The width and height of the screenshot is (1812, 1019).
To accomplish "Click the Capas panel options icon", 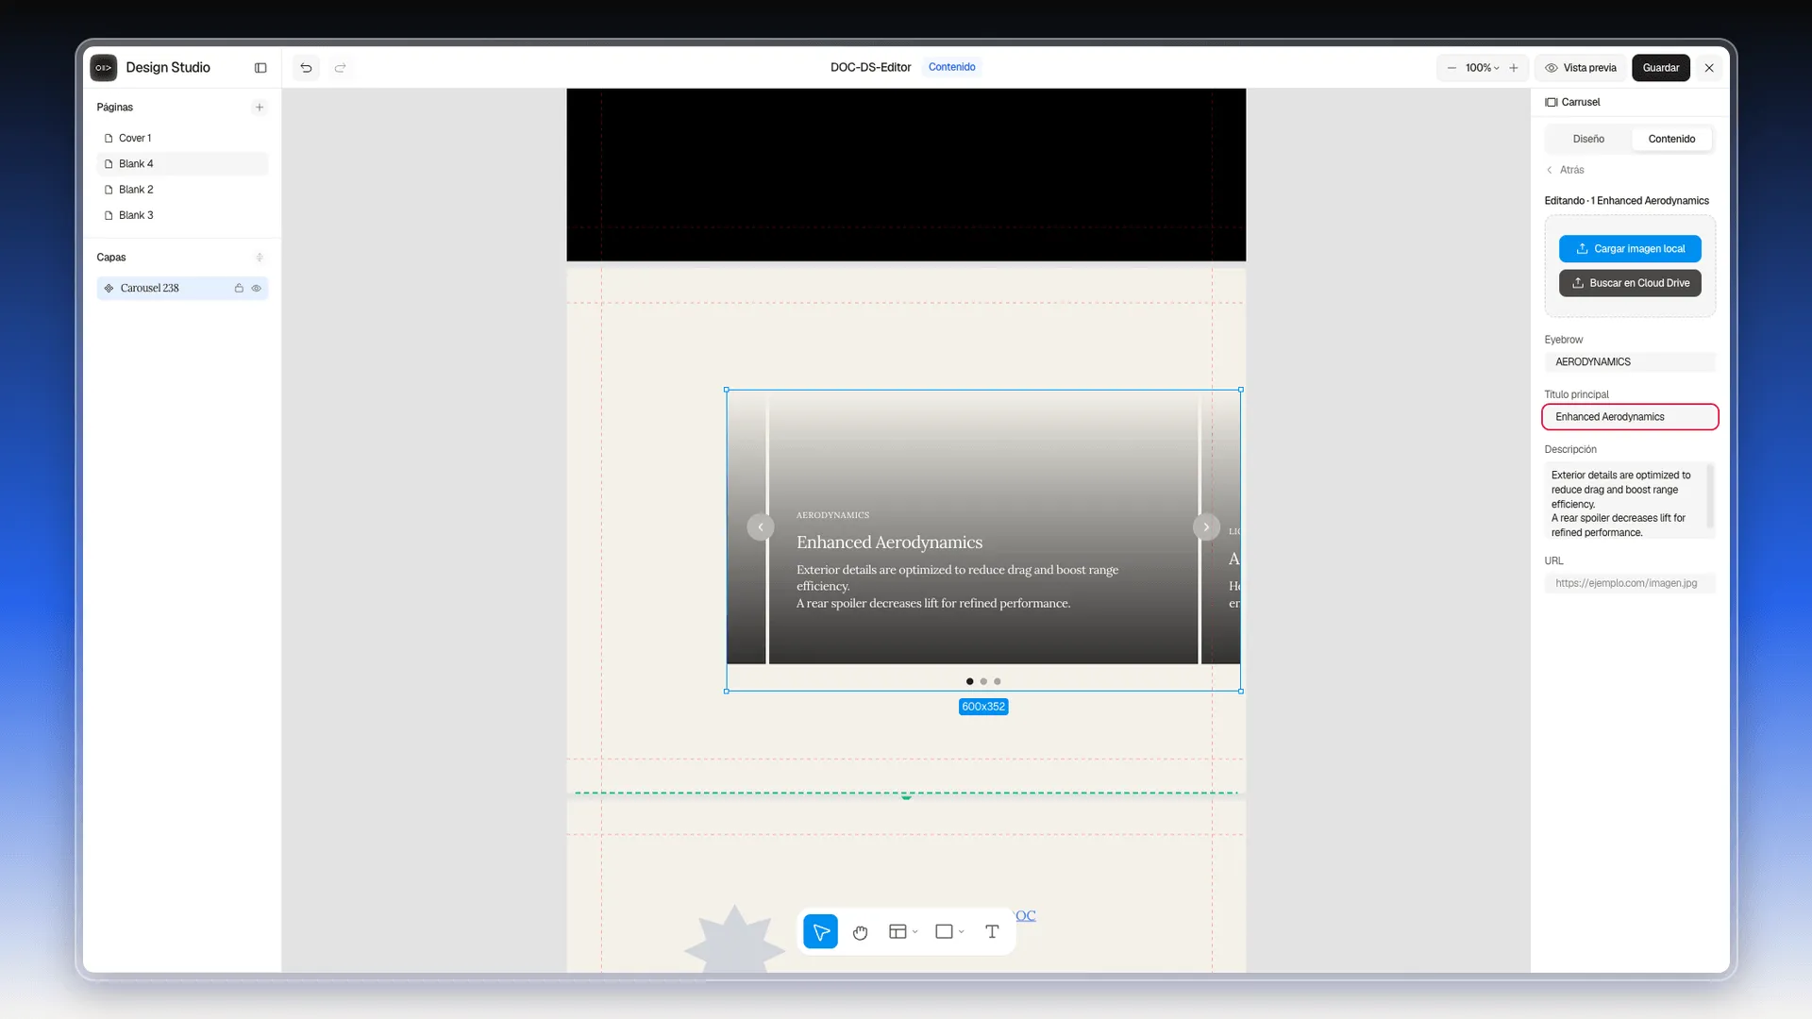I will (260, 258).
